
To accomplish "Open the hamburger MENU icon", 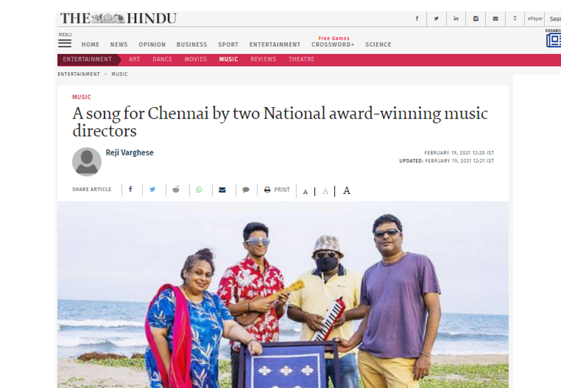I will point(65,43).
